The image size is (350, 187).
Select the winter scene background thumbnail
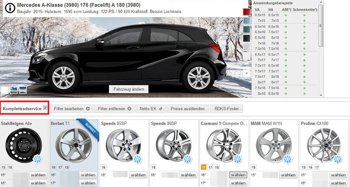pyautogui.click(x=23, y=90)
